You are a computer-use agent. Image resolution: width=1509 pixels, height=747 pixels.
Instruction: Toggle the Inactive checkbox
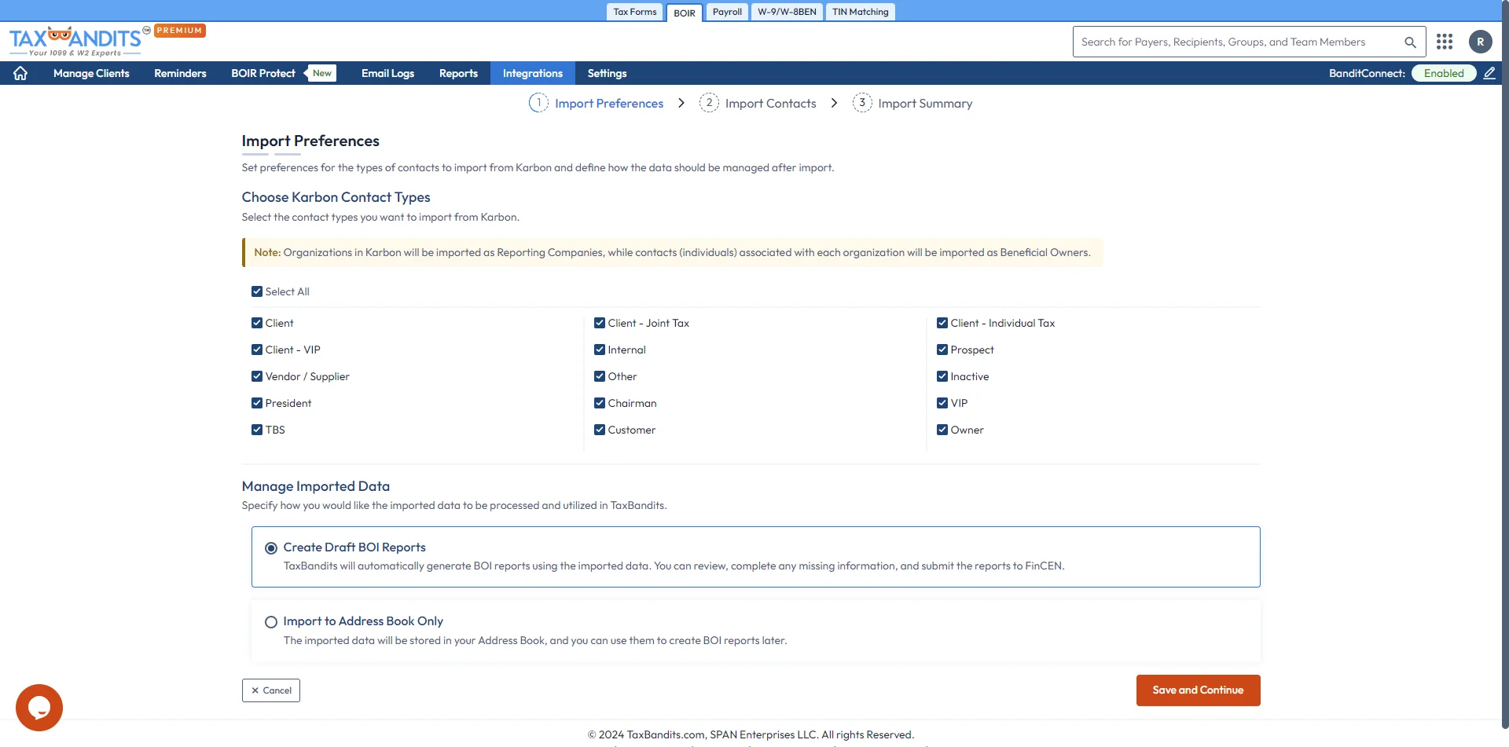[942, 376]
